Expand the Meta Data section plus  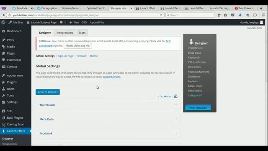tap(176, 119)
